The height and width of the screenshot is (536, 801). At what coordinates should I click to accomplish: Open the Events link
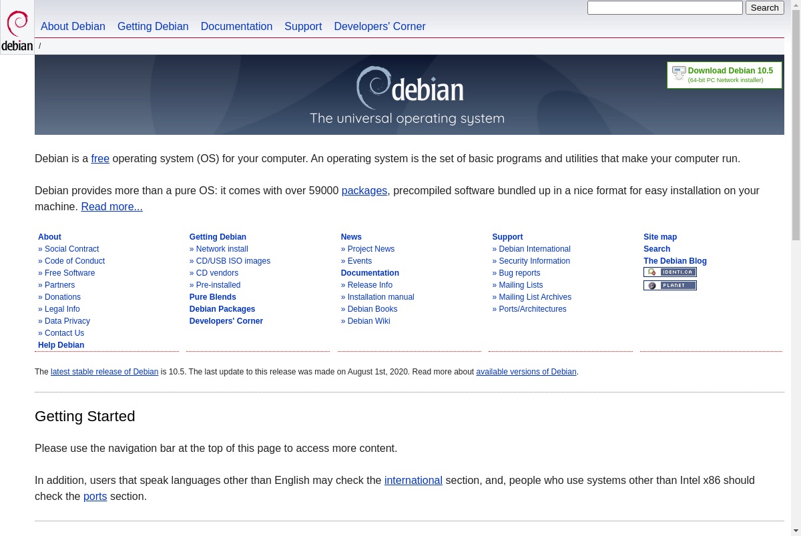[360, 261]
